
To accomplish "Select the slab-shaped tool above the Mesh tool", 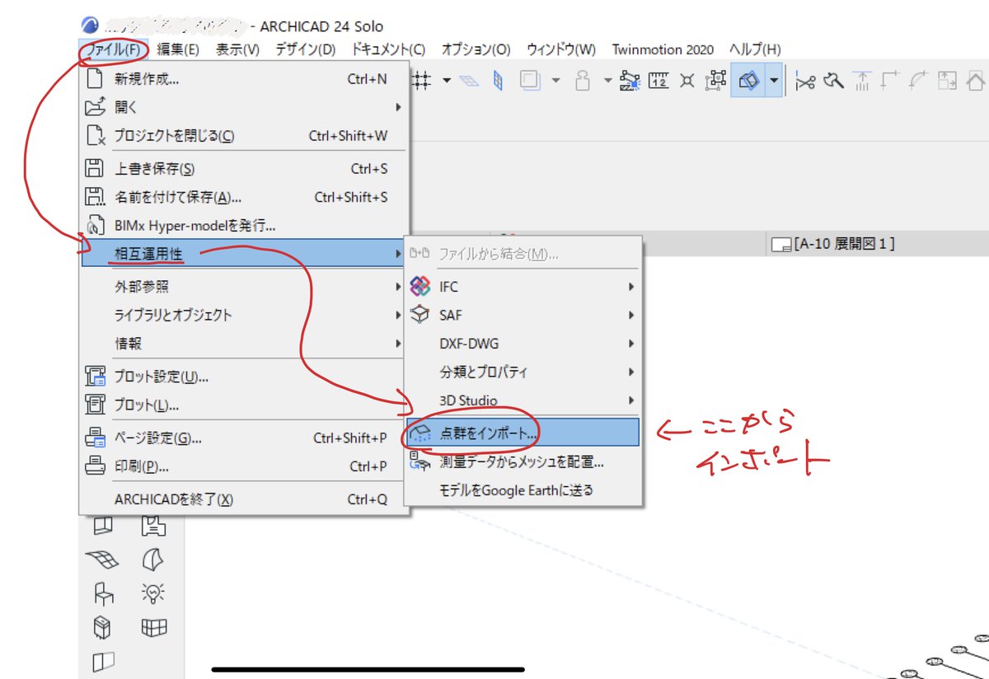I will click(x=102, y=525).
